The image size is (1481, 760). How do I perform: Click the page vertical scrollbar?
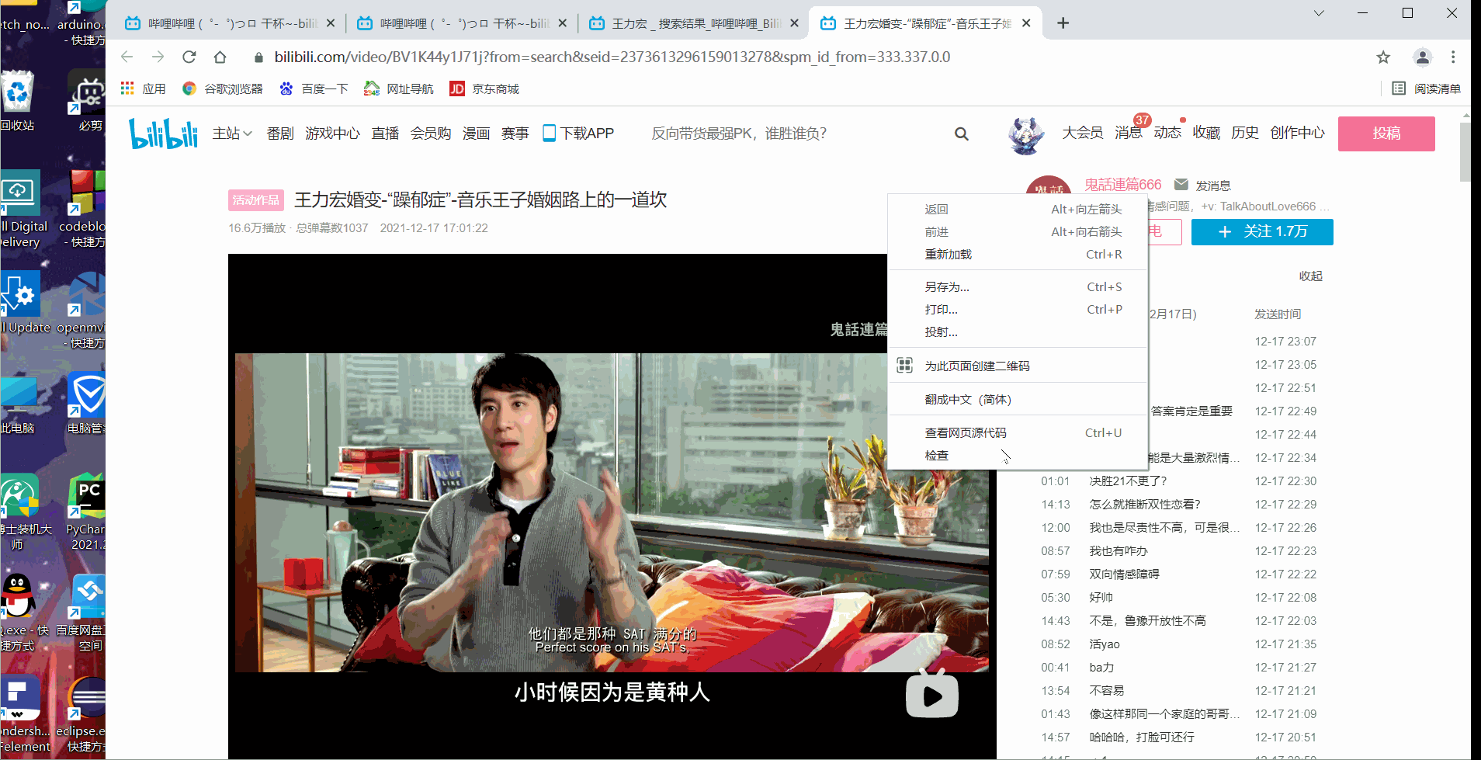click(1465, 151)
